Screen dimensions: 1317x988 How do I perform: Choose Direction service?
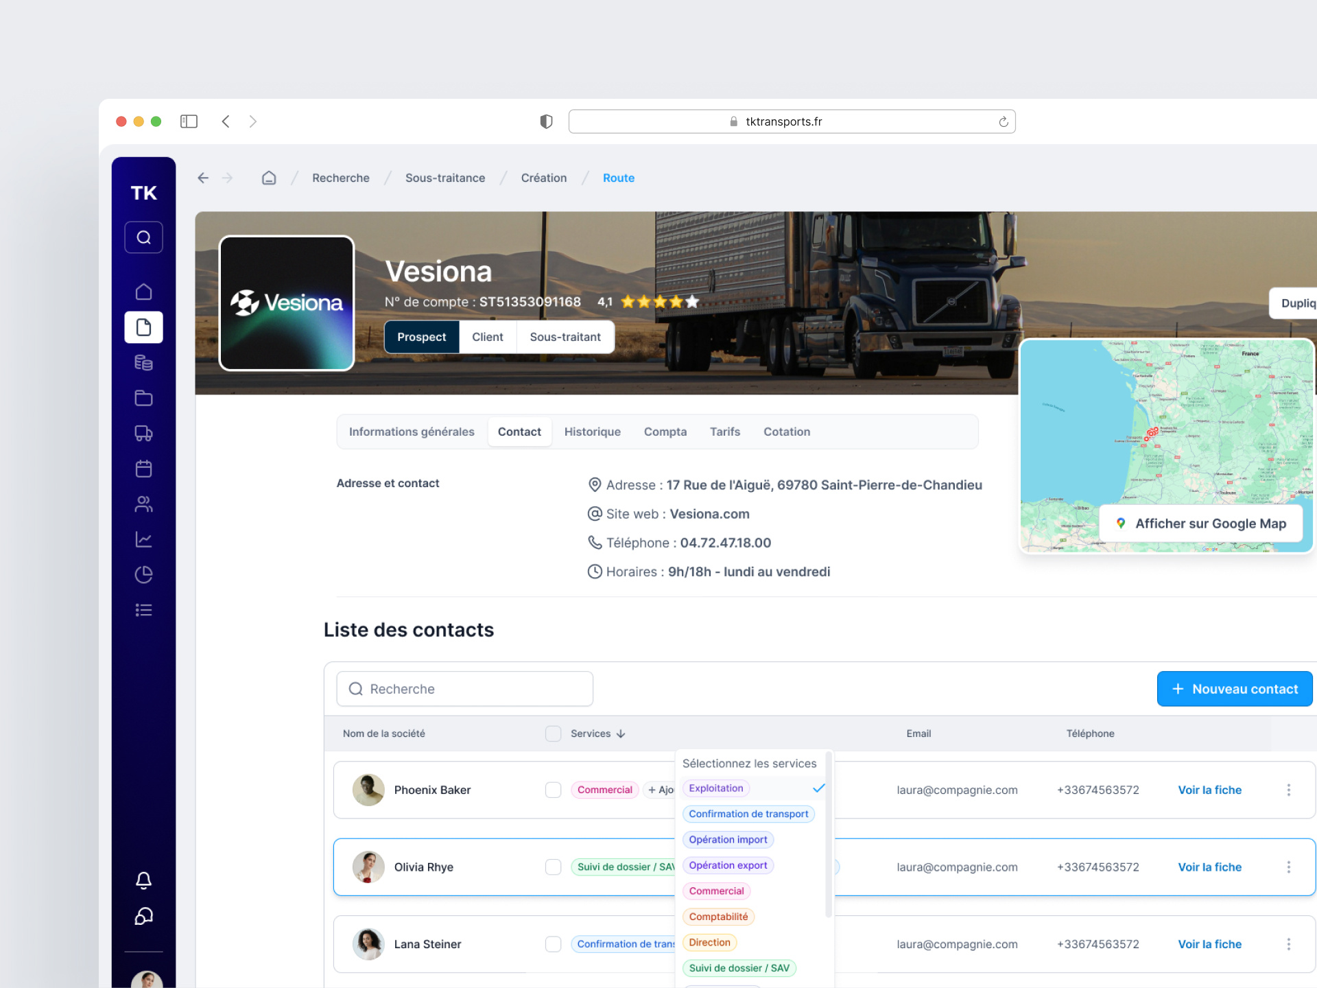click(x=709, y=943)
